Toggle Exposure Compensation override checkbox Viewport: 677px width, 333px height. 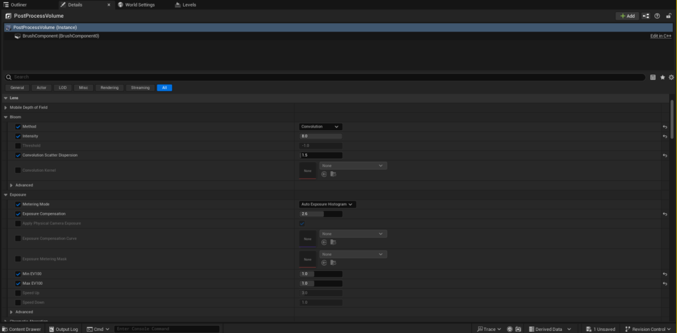18,214
